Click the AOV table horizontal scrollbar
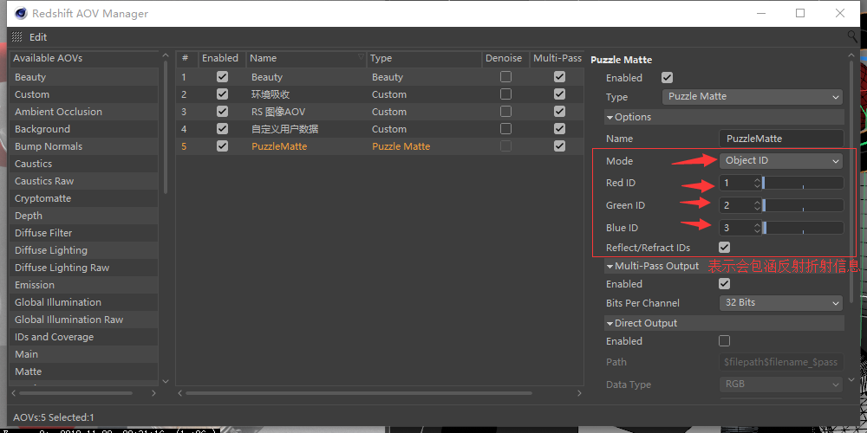Screen dimensions: 867x433 pyautogui.click(x=358, y=393)
